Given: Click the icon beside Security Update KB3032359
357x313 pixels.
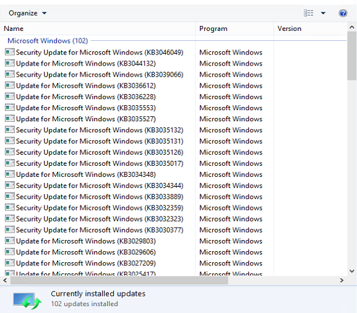Looking at the screenshot, I should (10, 207).
